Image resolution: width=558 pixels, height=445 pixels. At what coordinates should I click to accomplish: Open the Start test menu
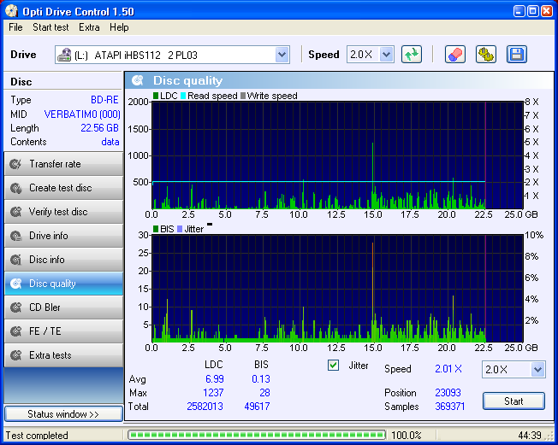(x=50, y=27)
